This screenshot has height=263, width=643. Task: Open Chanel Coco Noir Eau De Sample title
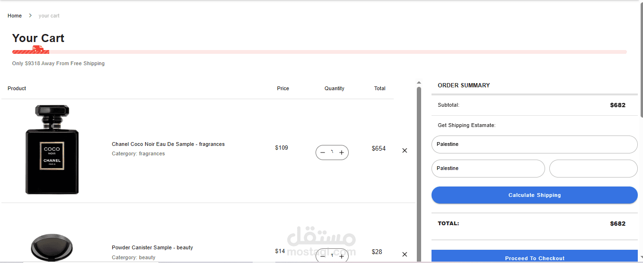point(168,144)
